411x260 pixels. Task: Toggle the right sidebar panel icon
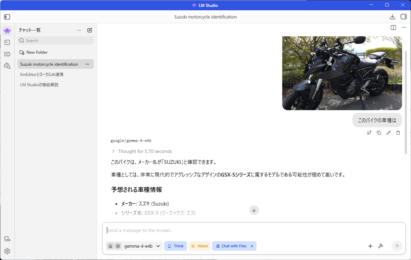click(403, 17)
